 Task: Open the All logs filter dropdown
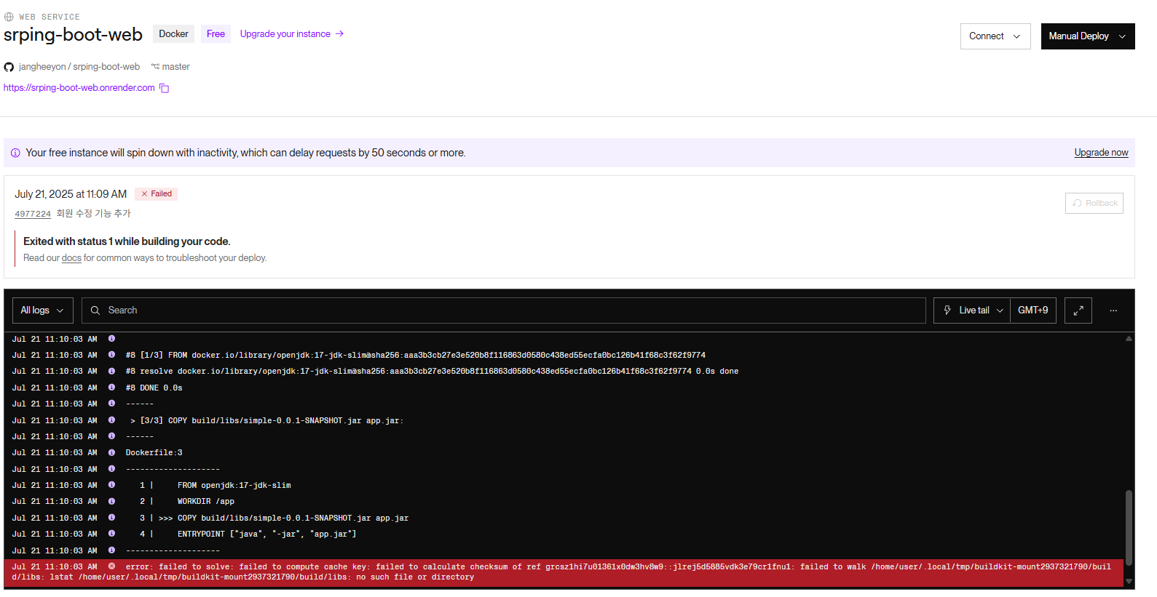point(43,310)
